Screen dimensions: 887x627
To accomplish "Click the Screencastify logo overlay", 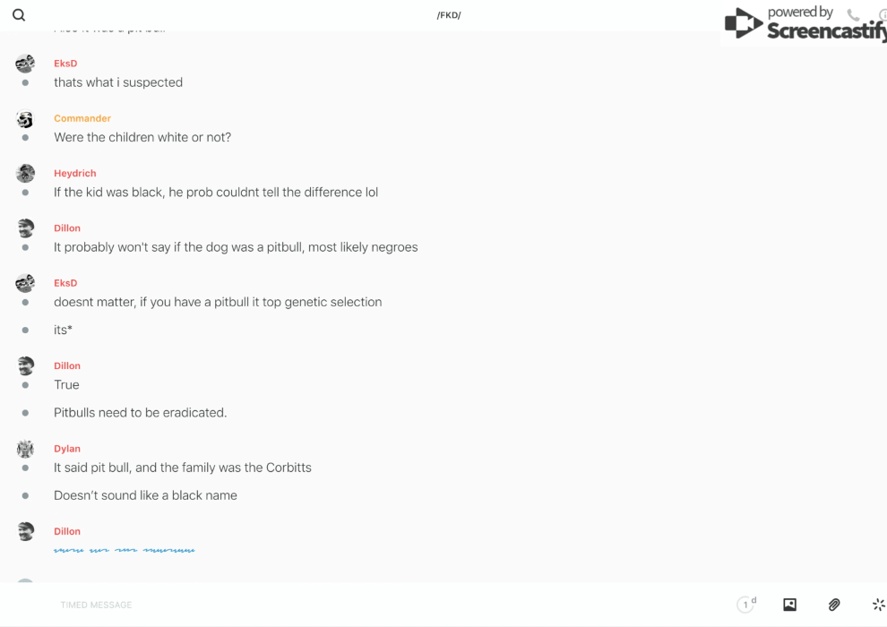I will 806,24.
